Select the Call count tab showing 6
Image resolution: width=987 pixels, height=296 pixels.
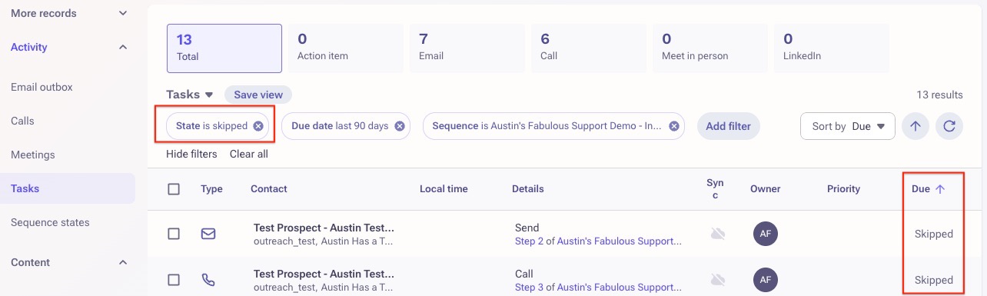(x=584, y=48)
